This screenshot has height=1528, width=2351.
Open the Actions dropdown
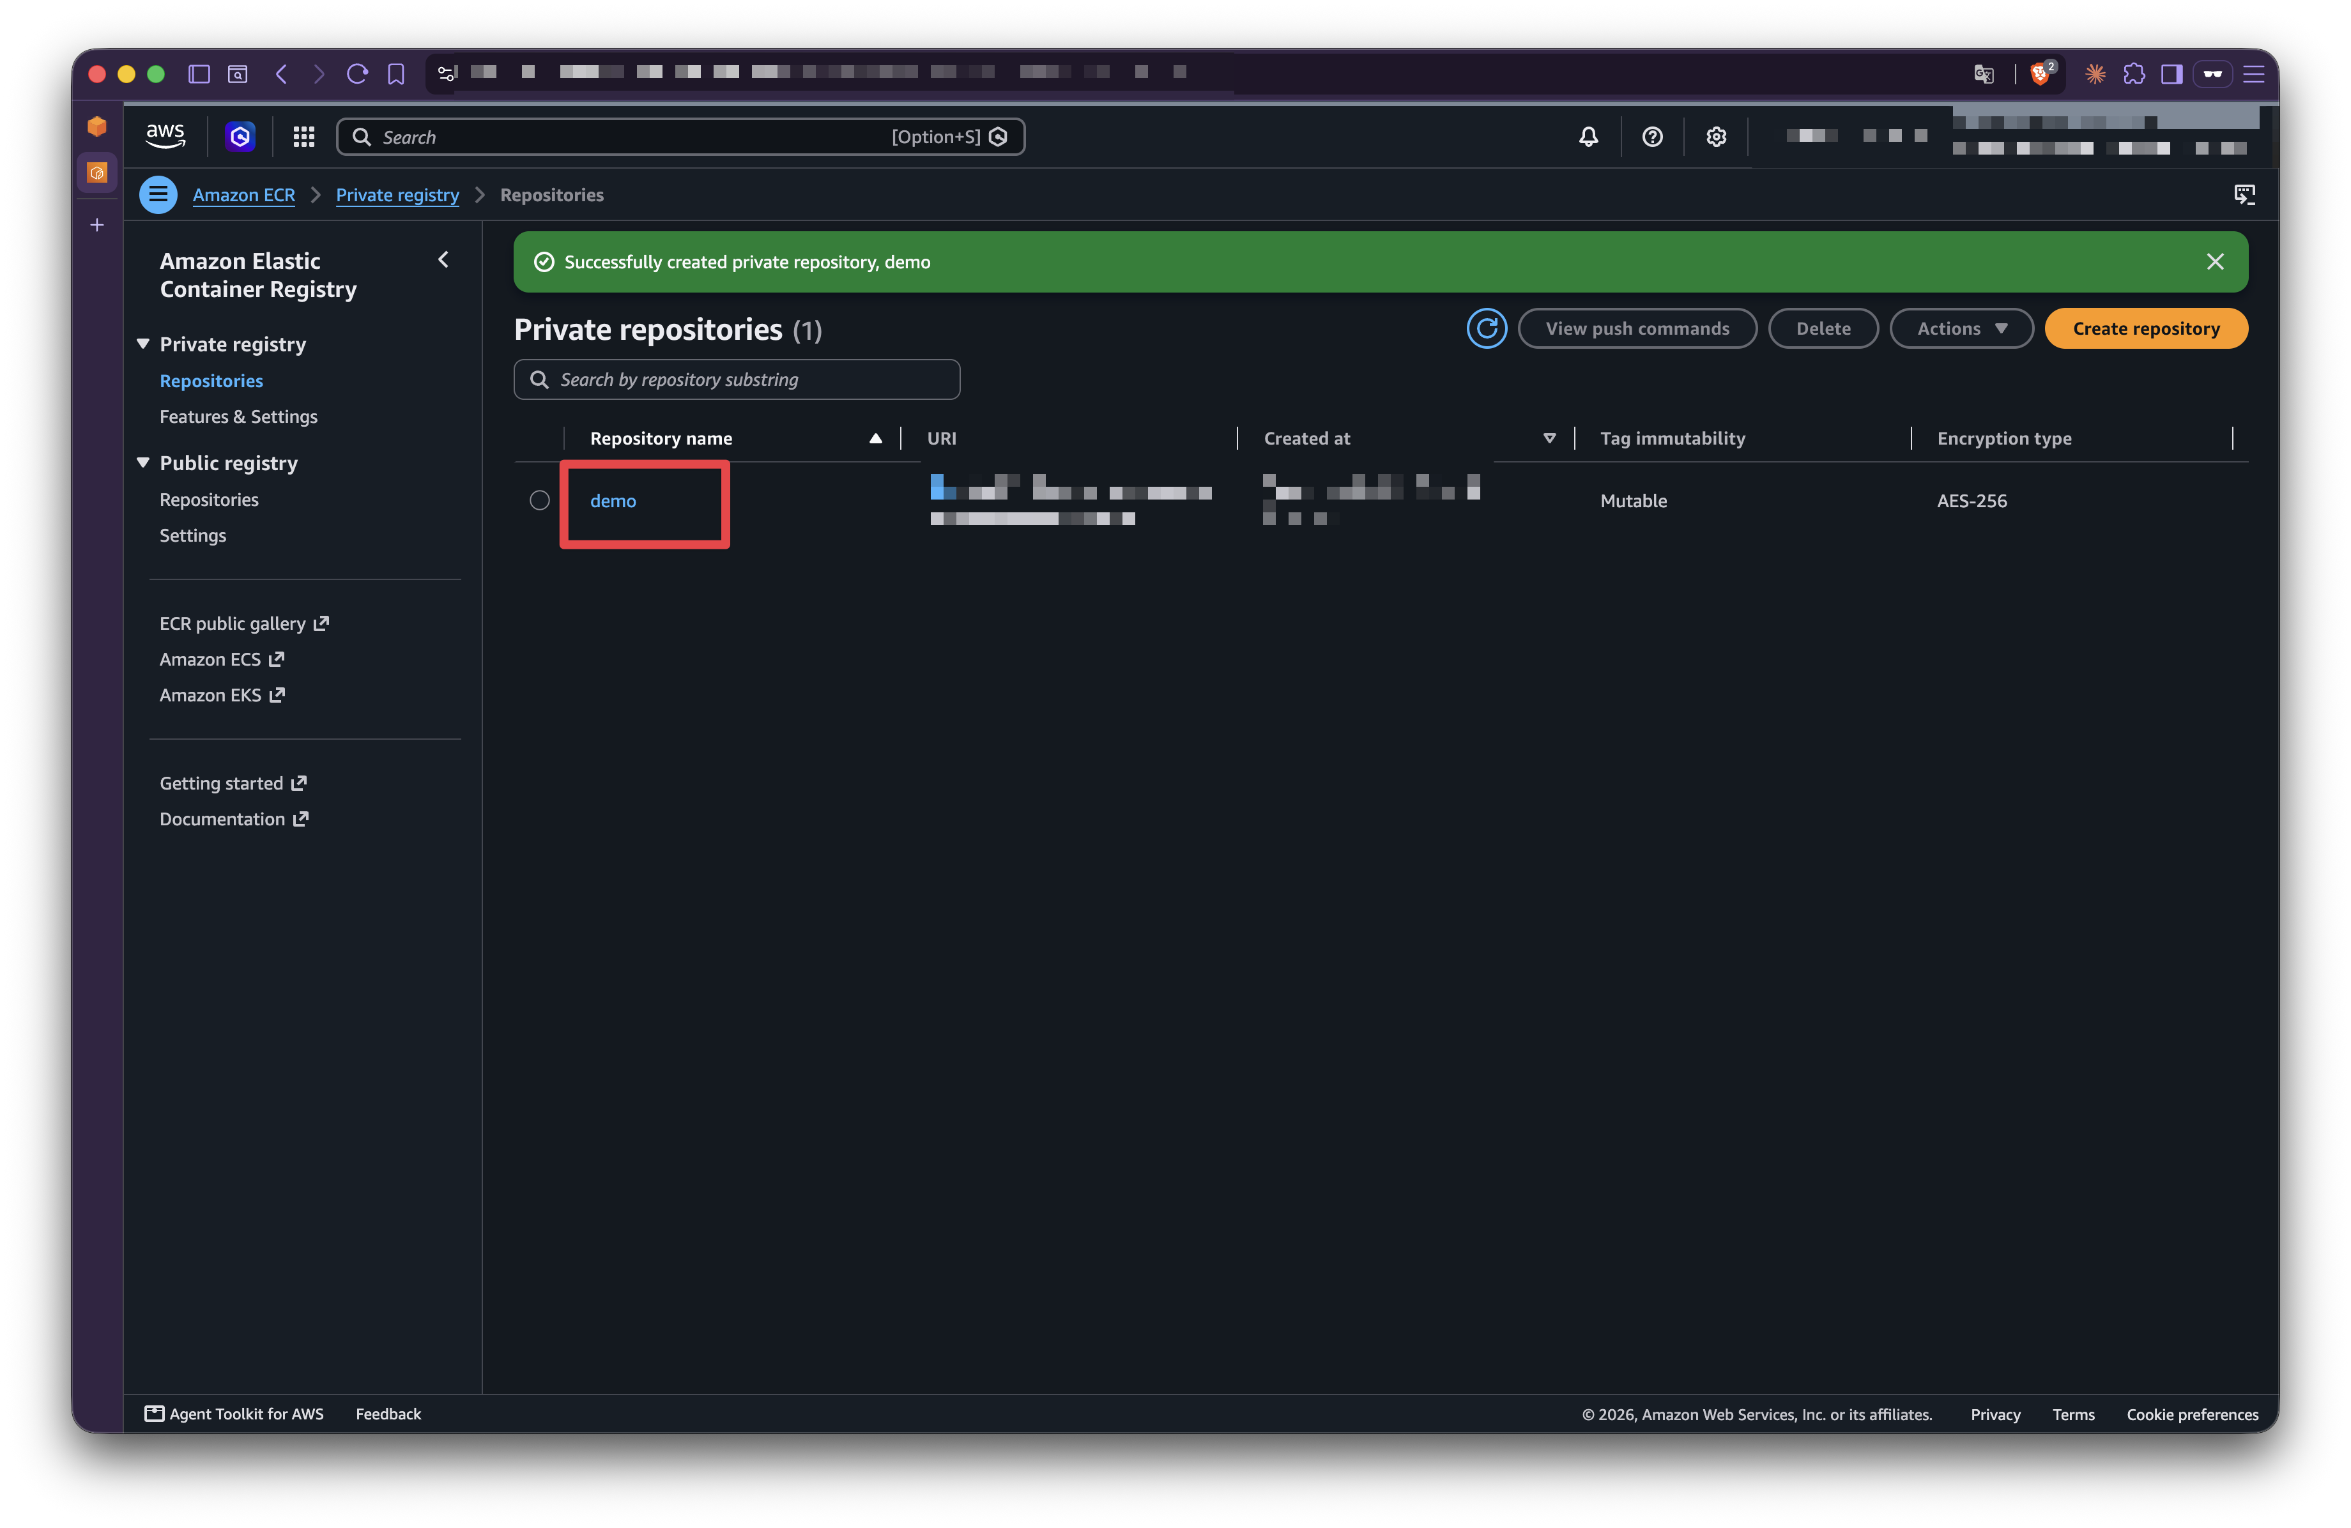(x=1961, y=329)
